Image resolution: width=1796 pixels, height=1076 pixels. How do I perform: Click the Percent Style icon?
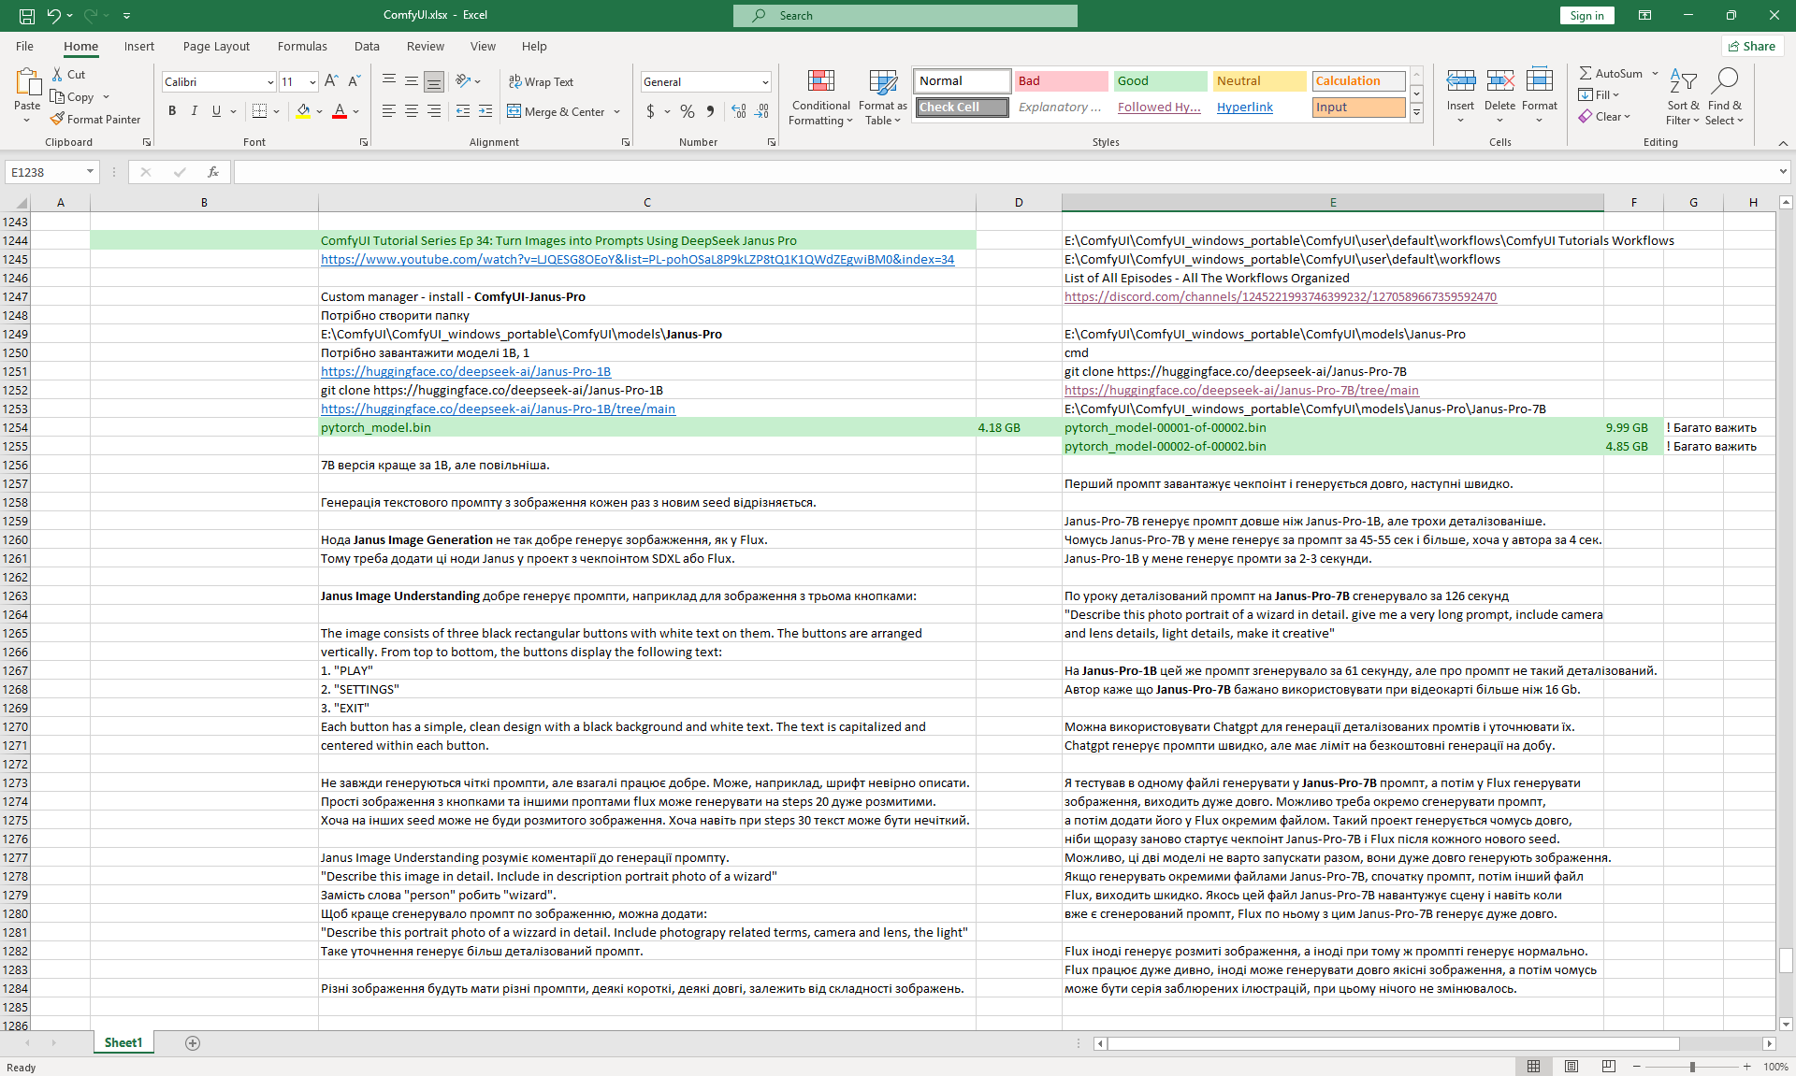(688, 111)
